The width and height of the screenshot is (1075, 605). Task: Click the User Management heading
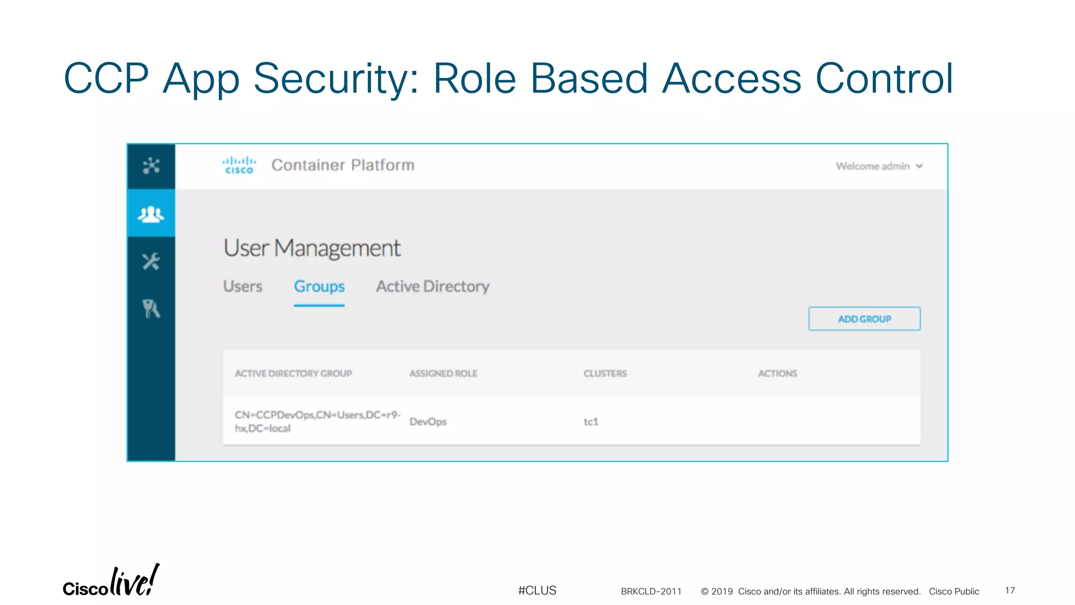click(312, 248)
